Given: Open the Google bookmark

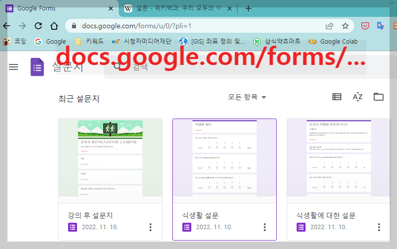Looking at the screenshot, I should pyautogui.click(x=50, y=41).
